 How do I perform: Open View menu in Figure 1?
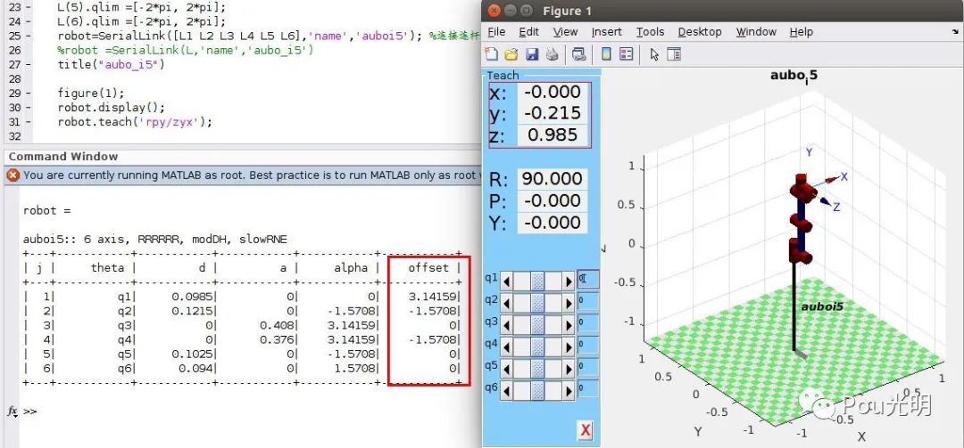click(565, 32)
